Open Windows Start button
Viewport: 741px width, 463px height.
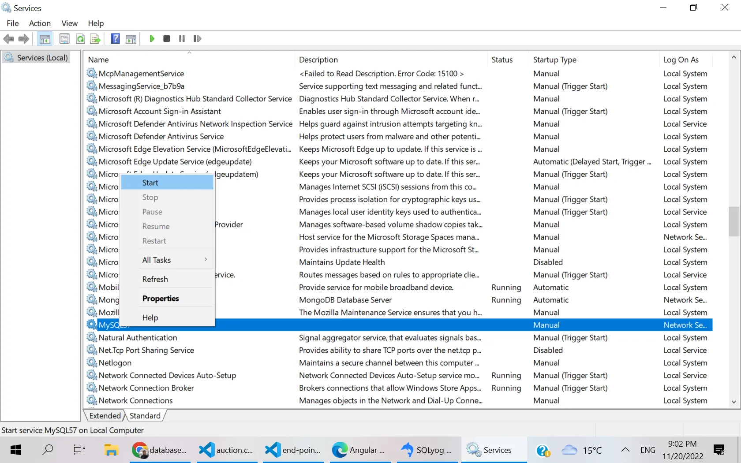click(x=16, y=450)
